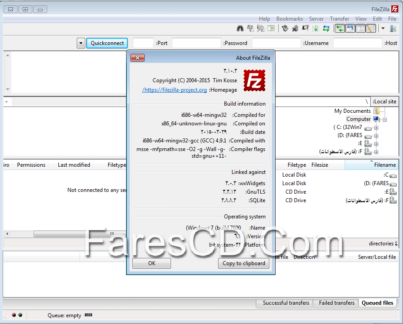Screen dimensions: 403x324
Task: Click the process queue toolbar icon
Action: click(315, 28)
